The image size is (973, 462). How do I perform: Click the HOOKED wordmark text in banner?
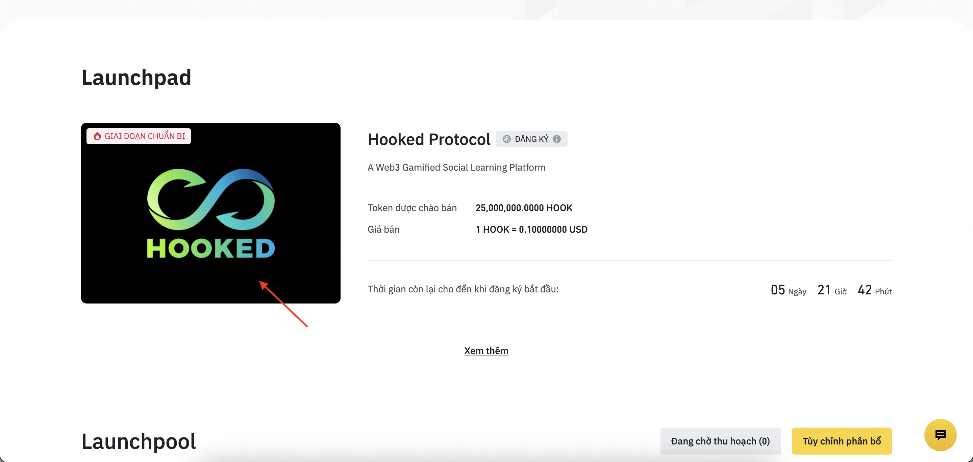point(211,248)
